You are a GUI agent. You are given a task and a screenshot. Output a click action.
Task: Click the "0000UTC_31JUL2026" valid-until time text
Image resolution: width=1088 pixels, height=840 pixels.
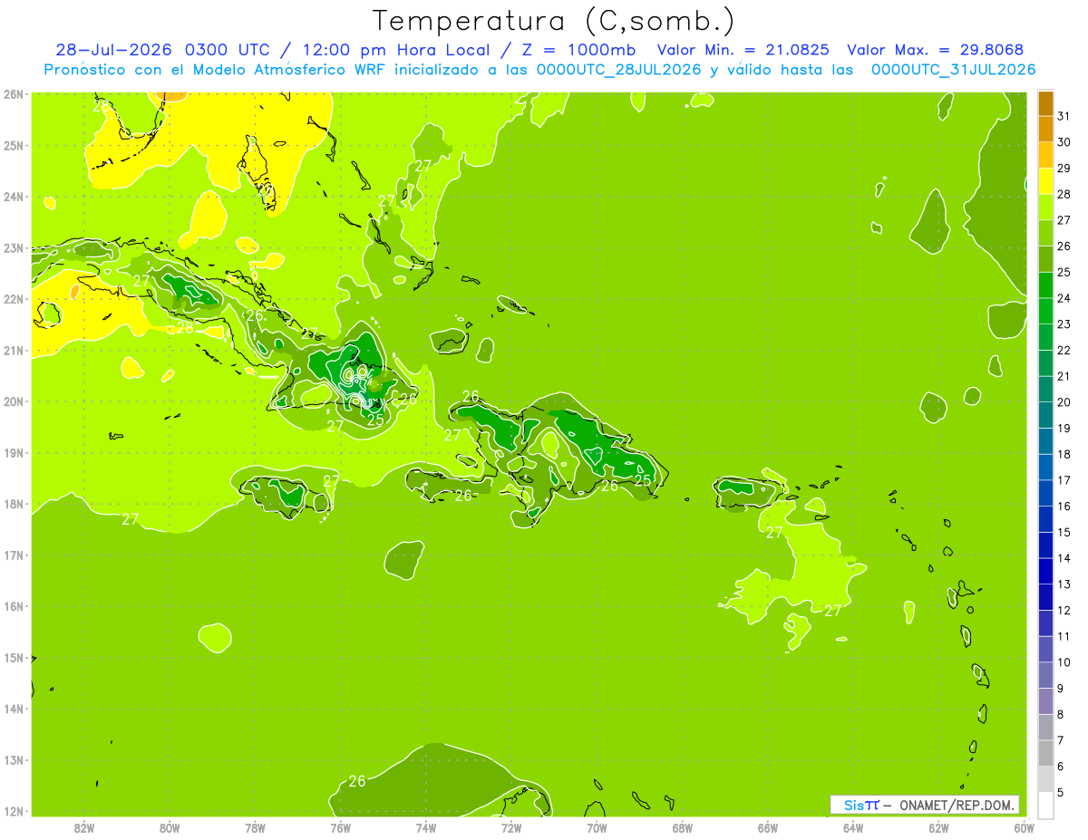point(954,70)
